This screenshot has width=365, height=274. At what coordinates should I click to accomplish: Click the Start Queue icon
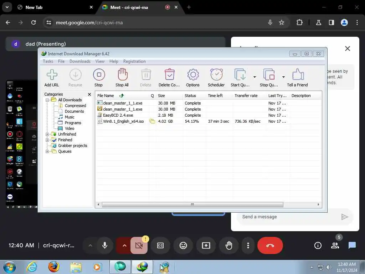tap(240, 75)
